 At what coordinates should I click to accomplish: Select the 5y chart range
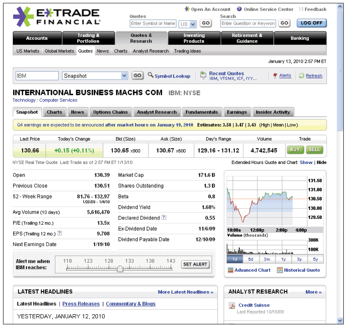click(x=315, y=259)
